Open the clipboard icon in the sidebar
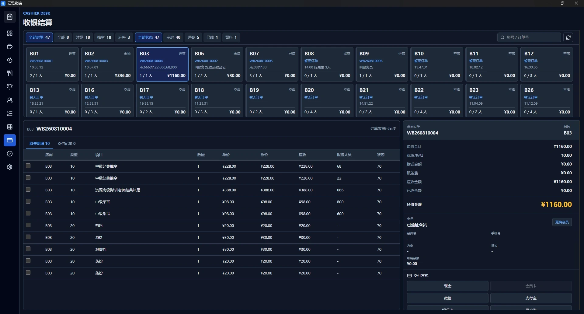 10,17
